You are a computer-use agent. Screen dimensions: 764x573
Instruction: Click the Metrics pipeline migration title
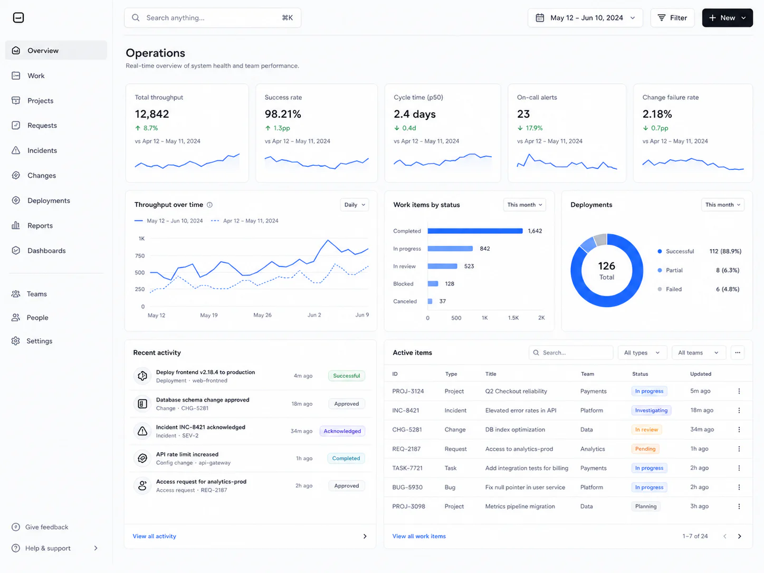pos(520,507)
